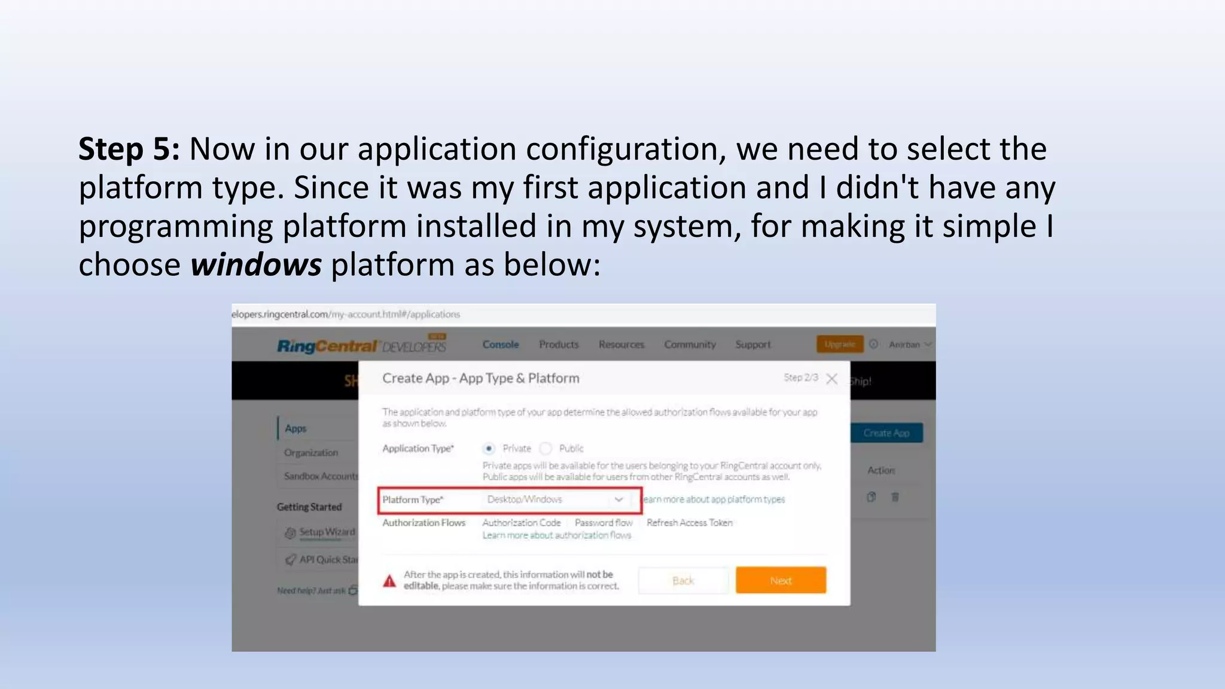Click the trash delete icon under Action
This screenshot has width=1225, height=689.
tap(895, 496)
